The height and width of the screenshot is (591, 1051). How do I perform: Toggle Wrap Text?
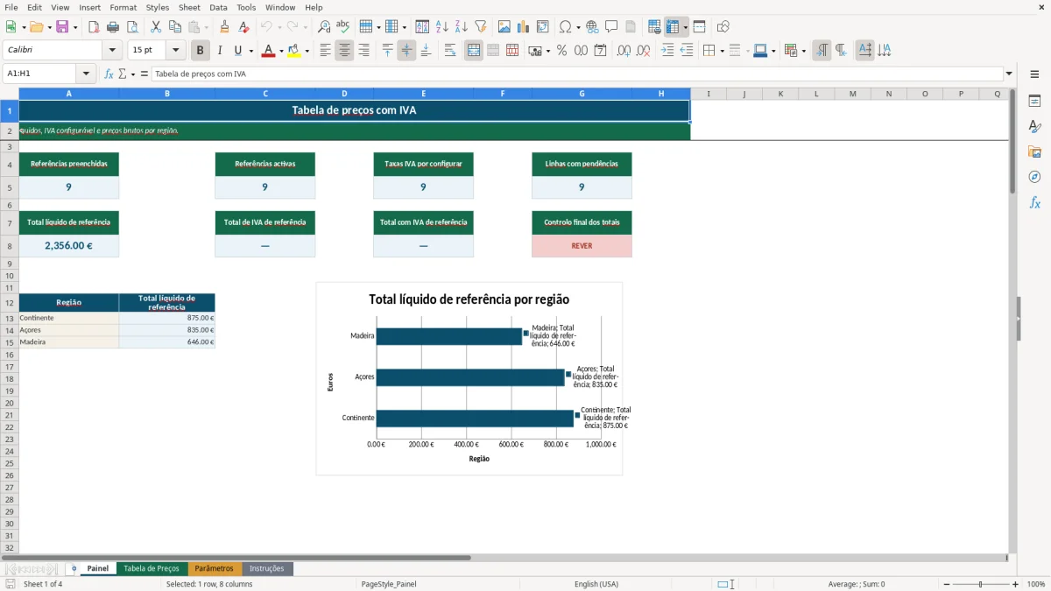click(x=450, y=51)
